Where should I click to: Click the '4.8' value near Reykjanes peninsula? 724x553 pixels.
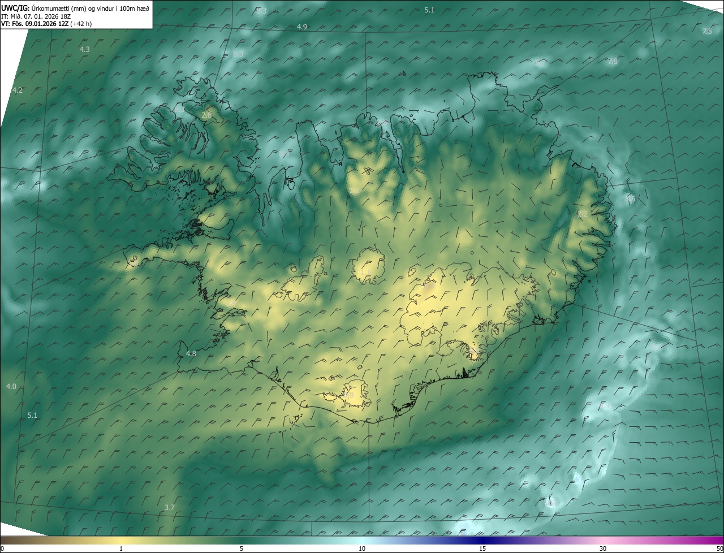click(x=191, y=354)
